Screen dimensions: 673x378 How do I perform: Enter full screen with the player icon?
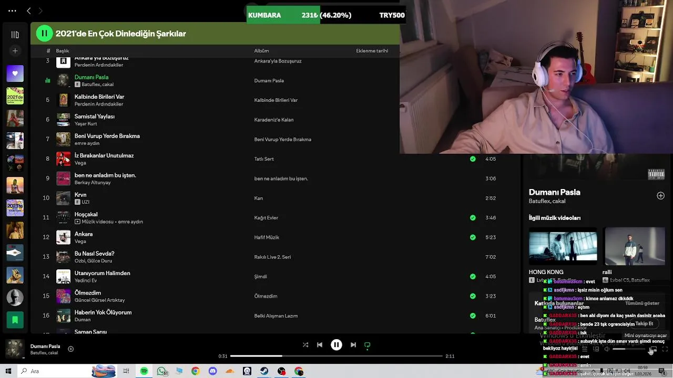[x=665, y=349]
